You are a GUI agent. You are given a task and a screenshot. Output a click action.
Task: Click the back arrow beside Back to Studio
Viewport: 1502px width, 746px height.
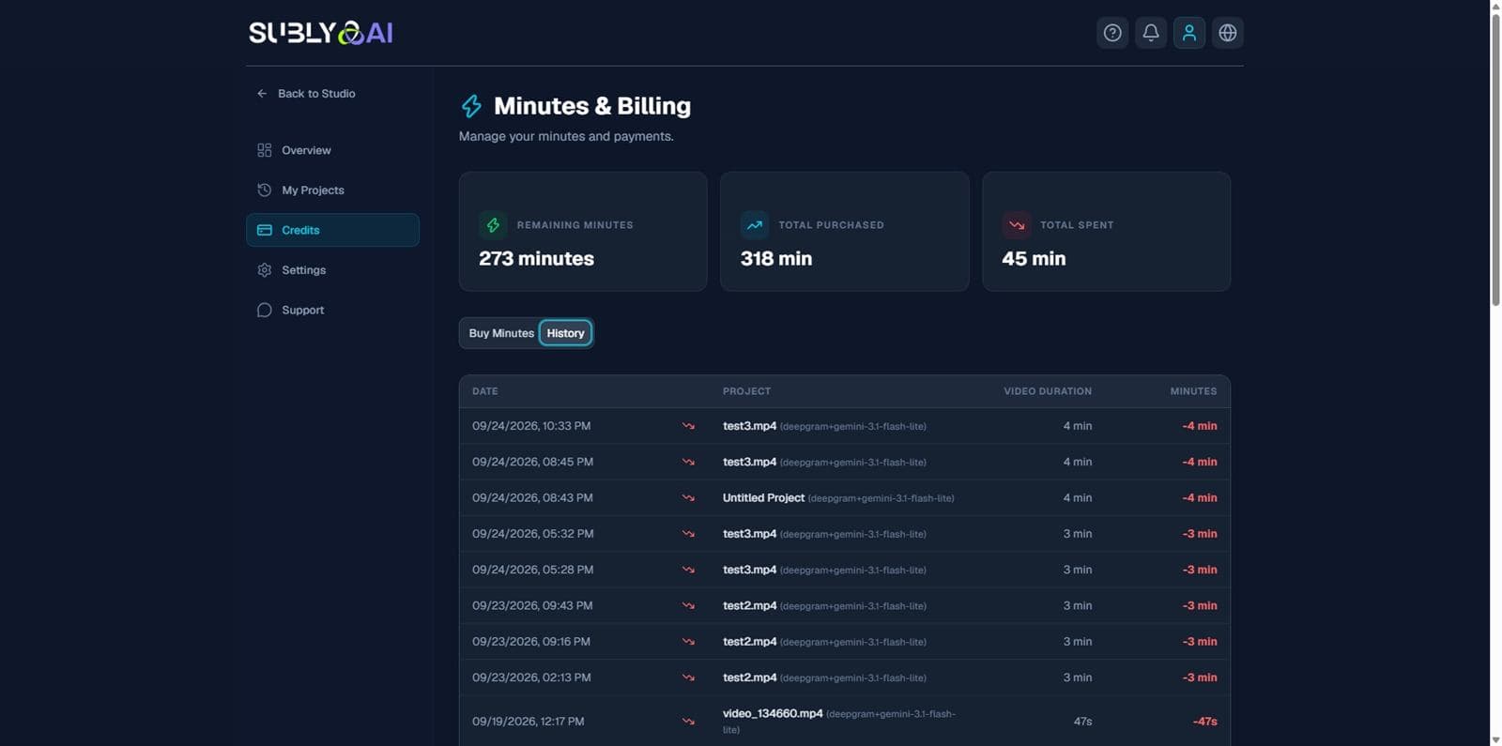point(262,94)
